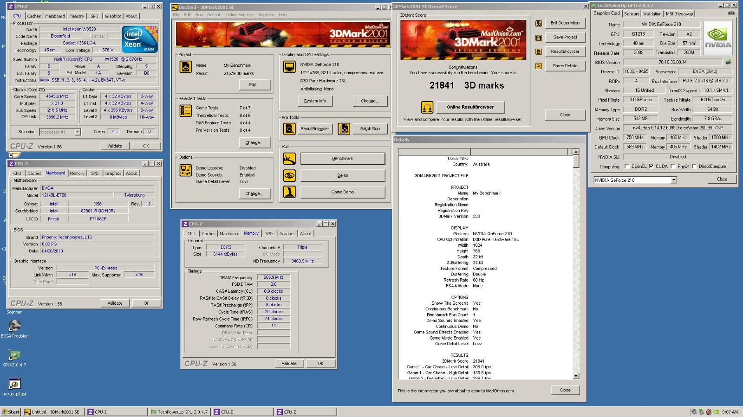Screen dimensions: 743x417
Task: Open Graphics tab in the CPU-Z Mainboard window
Action: coord(113,173)
